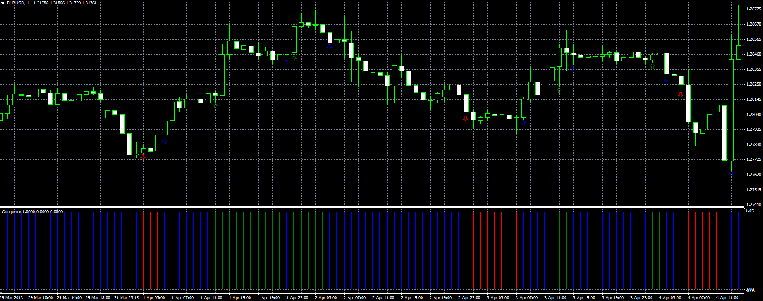Click the green up arrow below the 3 Apr 12:00 candle

click(559, 90)
